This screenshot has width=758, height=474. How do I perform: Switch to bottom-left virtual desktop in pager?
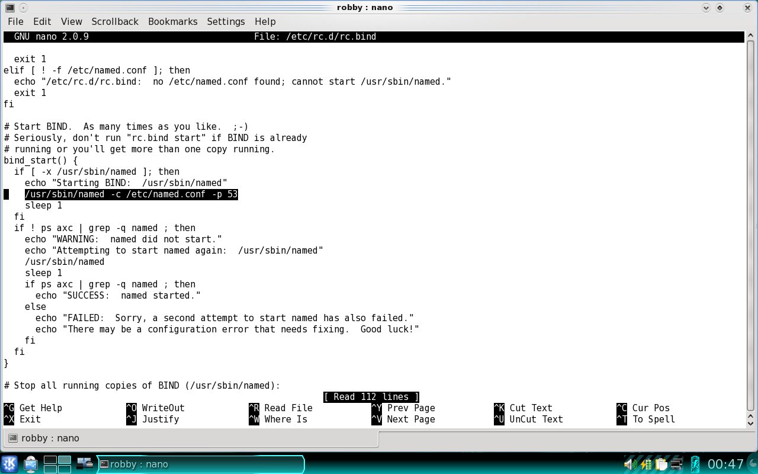click(x=50, y=469)
